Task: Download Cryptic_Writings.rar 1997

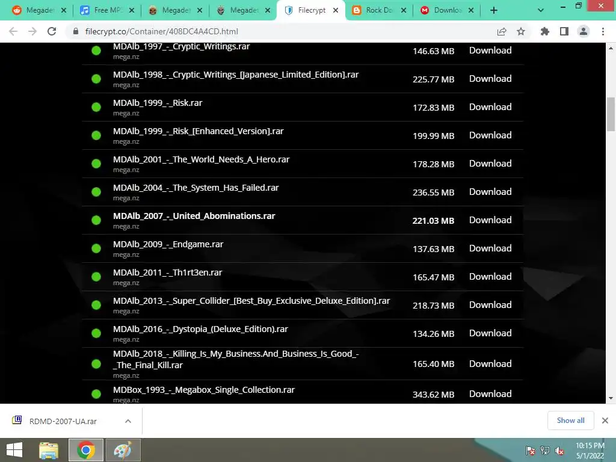Action: click(x=490, y=51)
